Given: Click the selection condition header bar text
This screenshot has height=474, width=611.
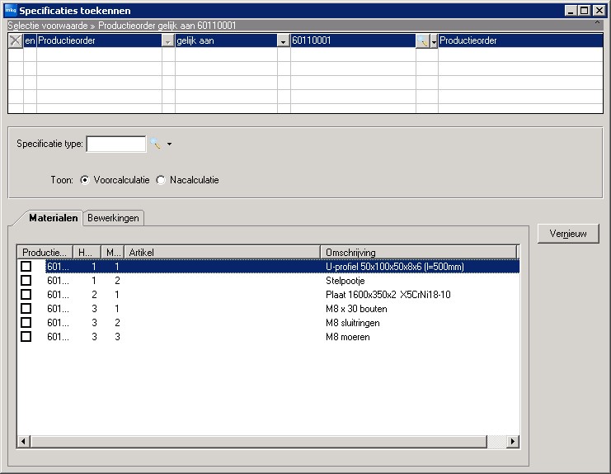Looking at the screenshot, I should 121,26.
